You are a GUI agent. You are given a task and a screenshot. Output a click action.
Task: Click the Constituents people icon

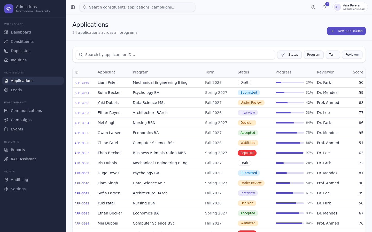click(x=6, y=42)
